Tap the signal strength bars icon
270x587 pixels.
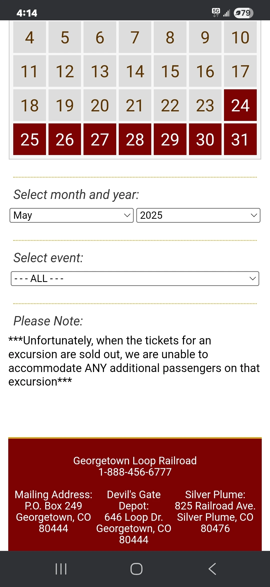pyautogui.click(x=226, y=13)
